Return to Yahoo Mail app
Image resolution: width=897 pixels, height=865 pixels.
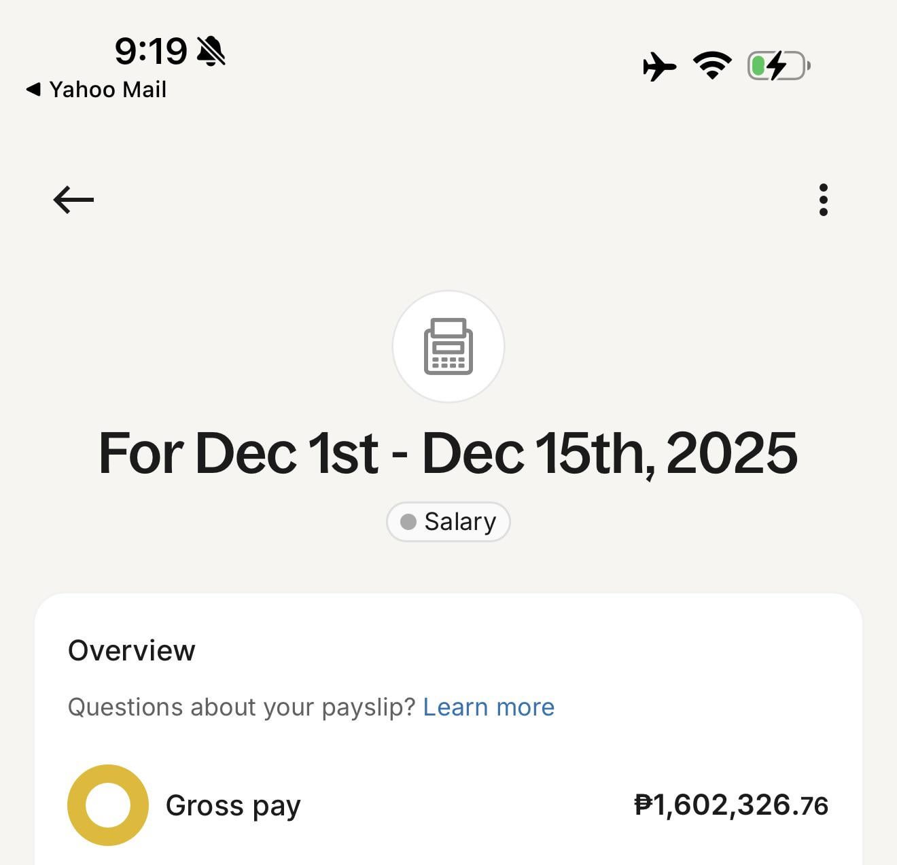[107, 90]
